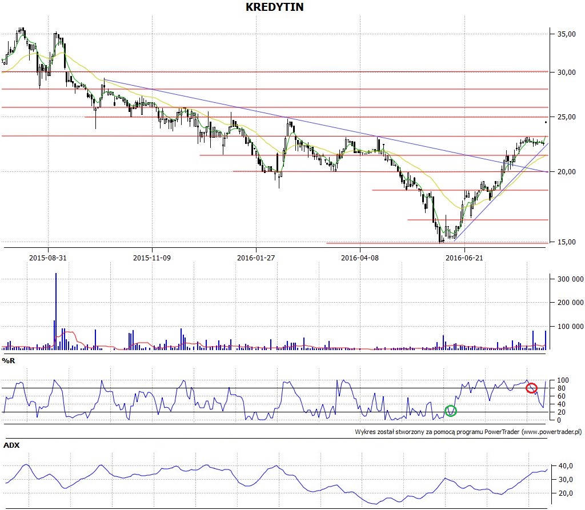The width and height of the screenshot is (585, 510).
Task: Click the 0 label on %R axis
Action: click(559, 420)
